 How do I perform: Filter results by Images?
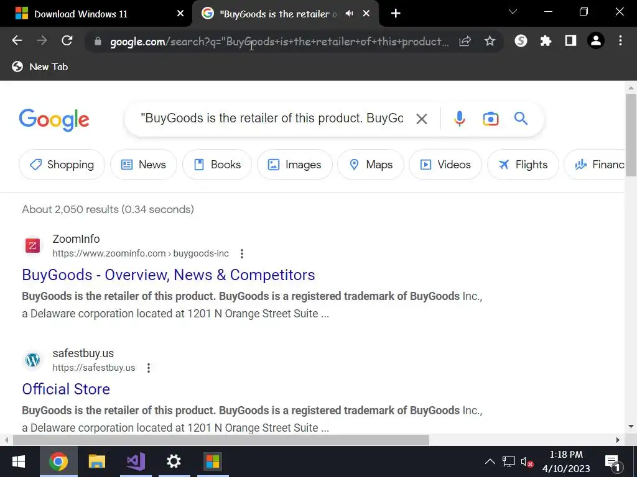294,165
